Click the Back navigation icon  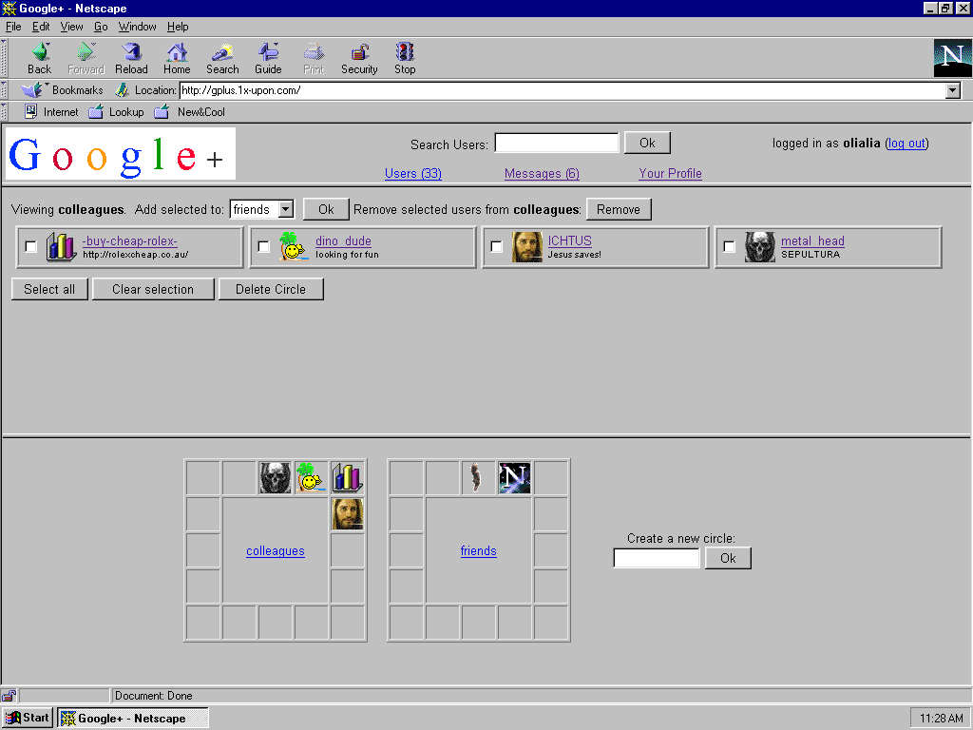click(39, 53)
